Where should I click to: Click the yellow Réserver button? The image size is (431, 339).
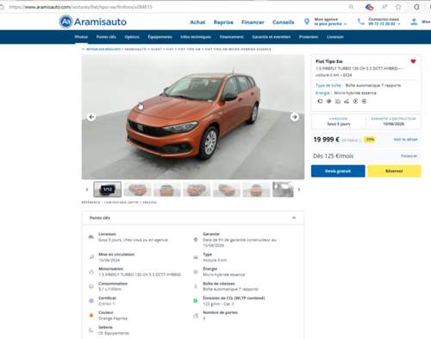tap(394, 171)
